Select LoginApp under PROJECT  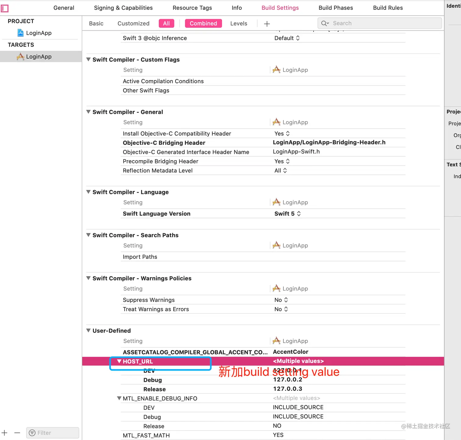tap(39, 33)
